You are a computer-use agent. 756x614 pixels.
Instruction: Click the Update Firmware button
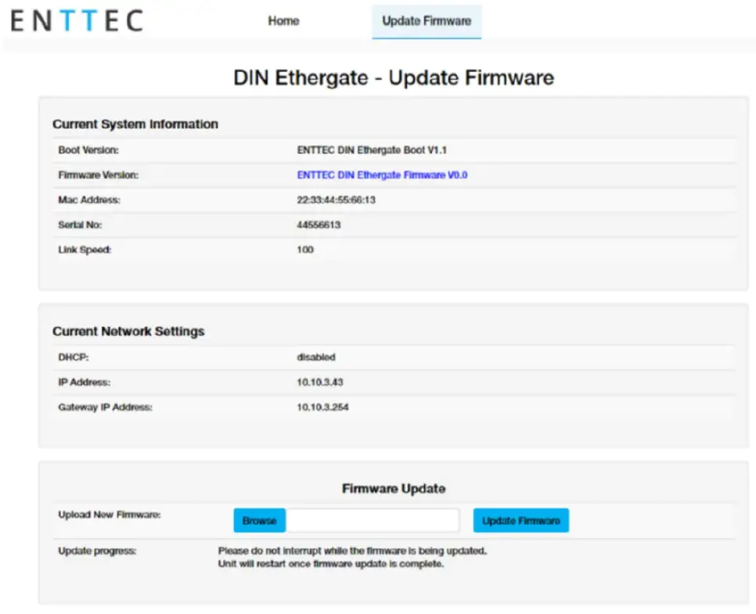point(520,519)
